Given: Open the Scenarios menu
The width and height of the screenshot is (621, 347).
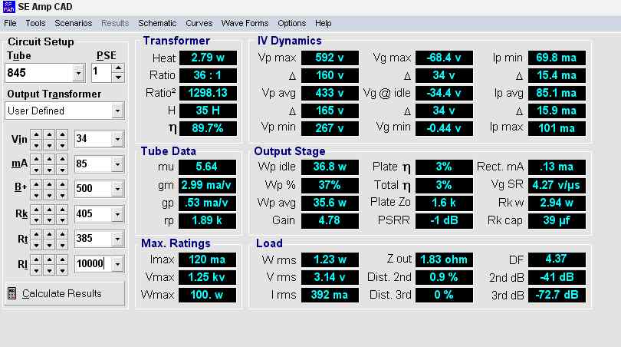Looking at the screenshot, I should (x=74, y=23).
